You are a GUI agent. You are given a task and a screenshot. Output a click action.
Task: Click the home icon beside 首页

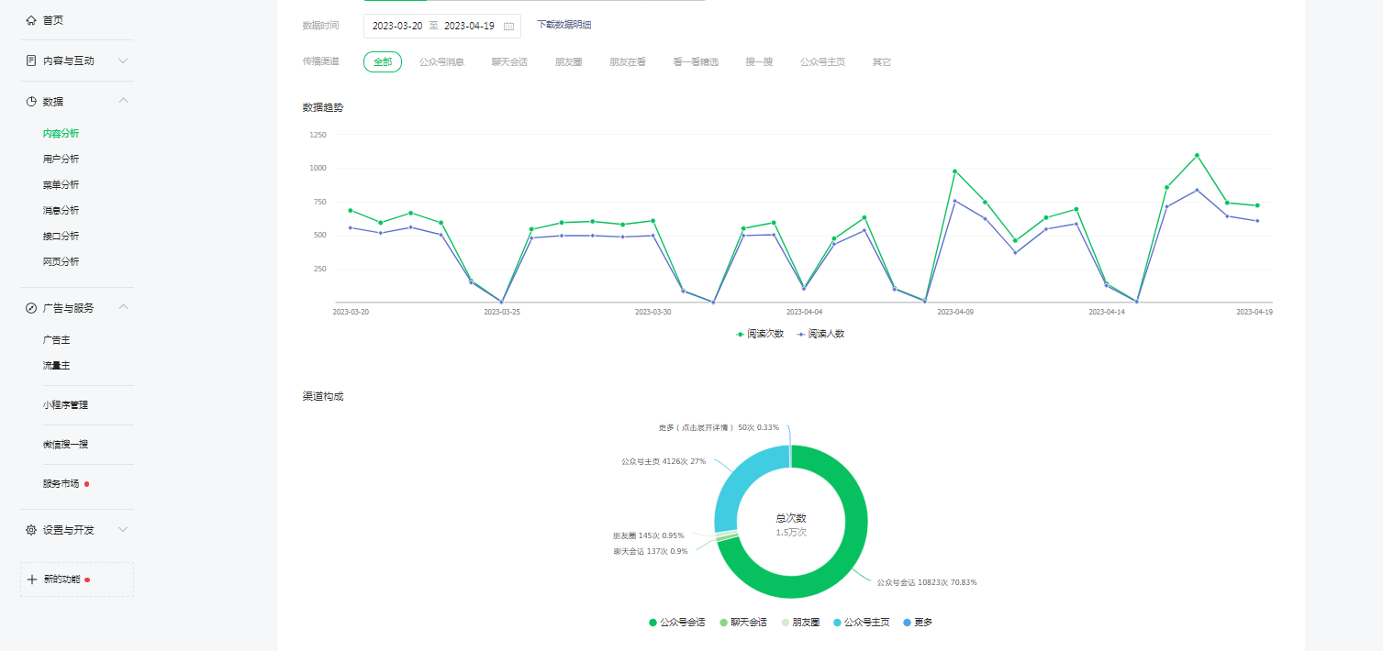point(31,20)
